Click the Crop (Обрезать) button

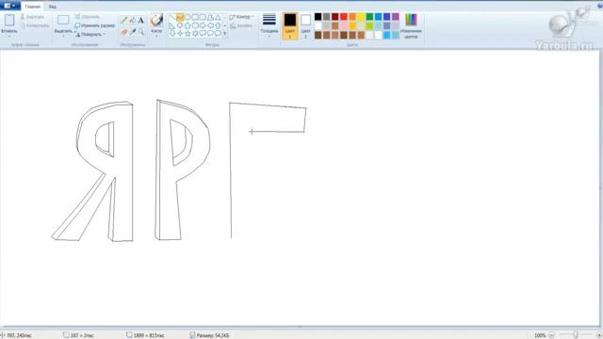point(88,17)
